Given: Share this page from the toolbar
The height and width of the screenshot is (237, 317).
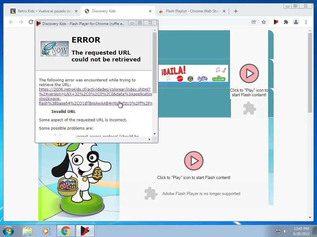Looking at the screenshot, I should (x=254, y=22).
